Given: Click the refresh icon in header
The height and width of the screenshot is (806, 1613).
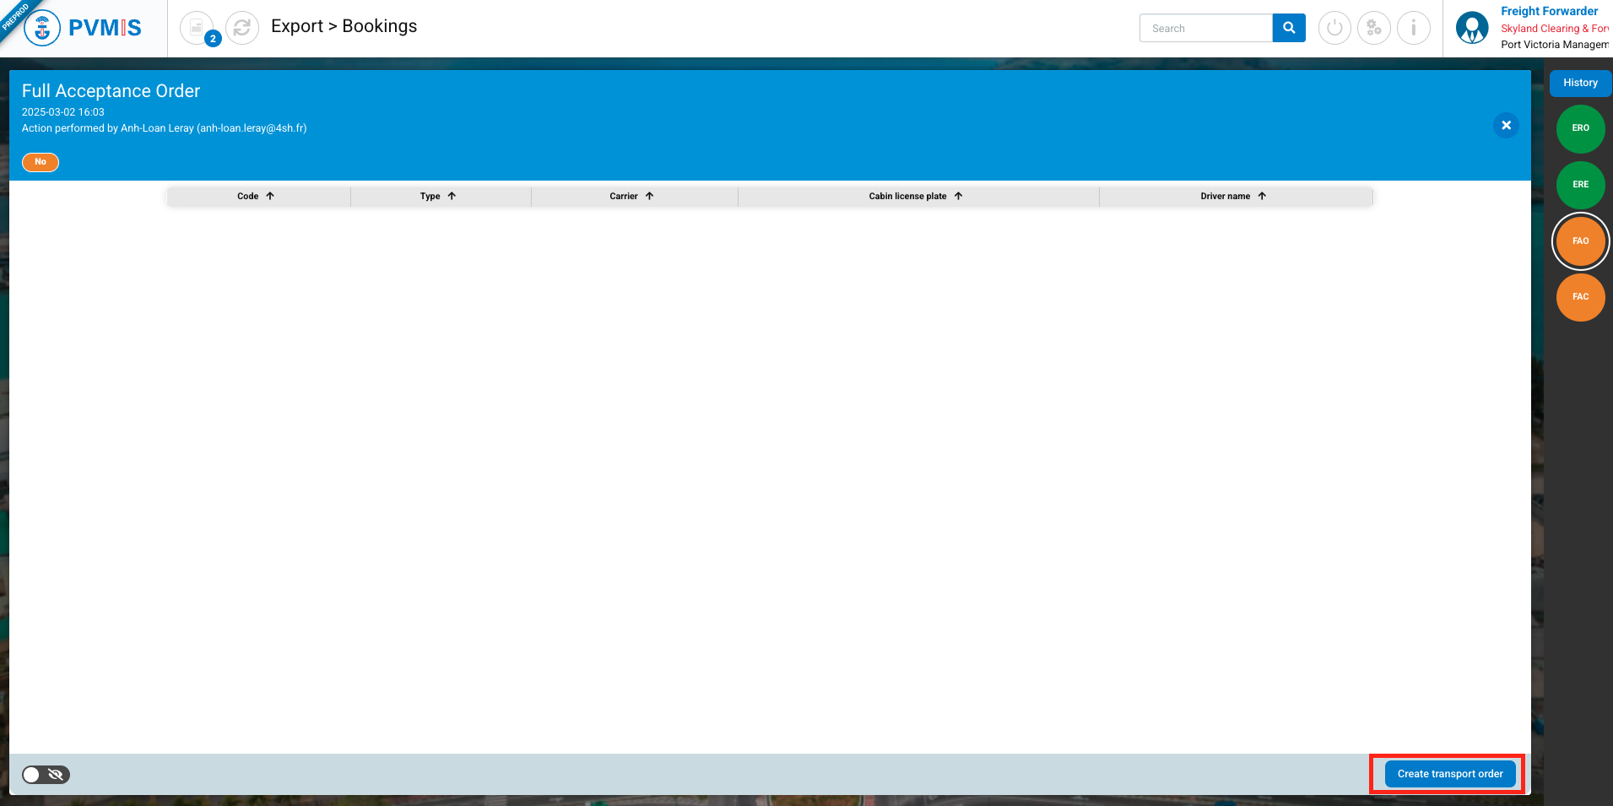Looking at the screenshot, I should tap(242, 28).
